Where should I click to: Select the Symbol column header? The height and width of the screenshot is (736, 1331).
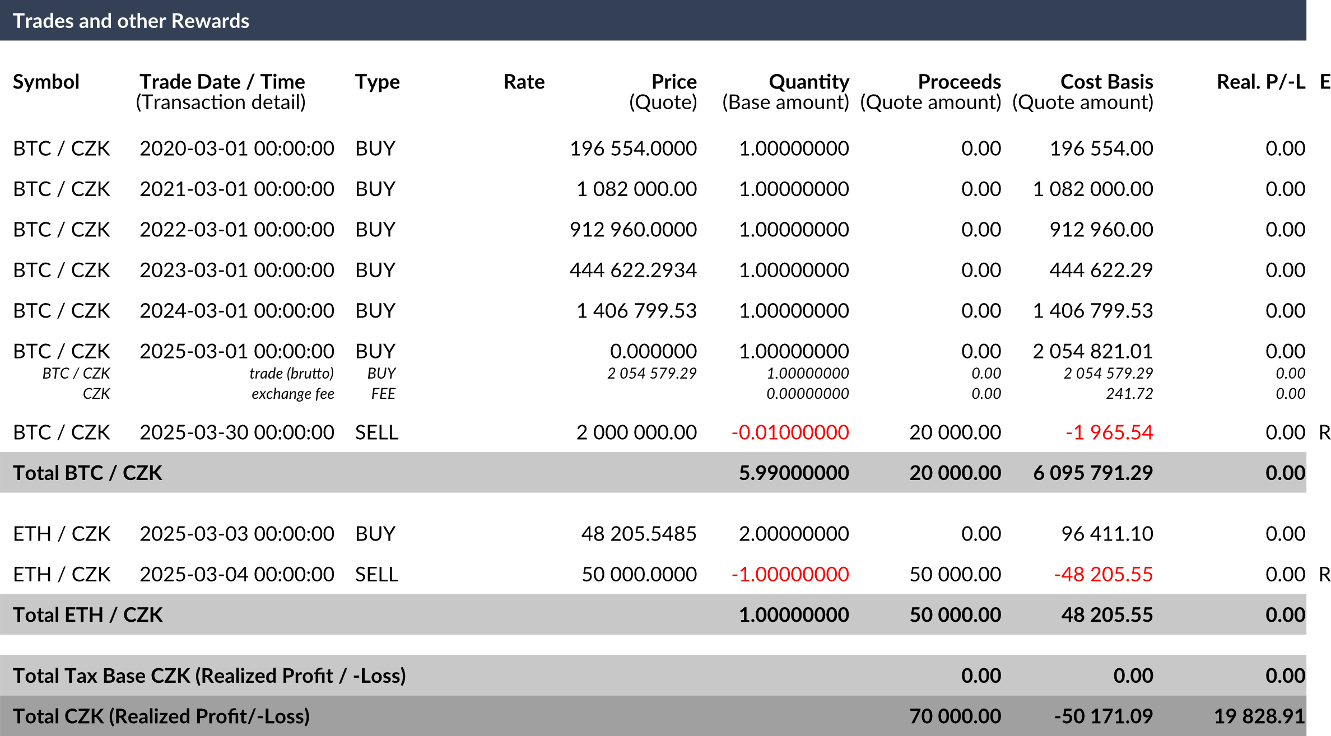pyautogui.click(x=46, y=82)
